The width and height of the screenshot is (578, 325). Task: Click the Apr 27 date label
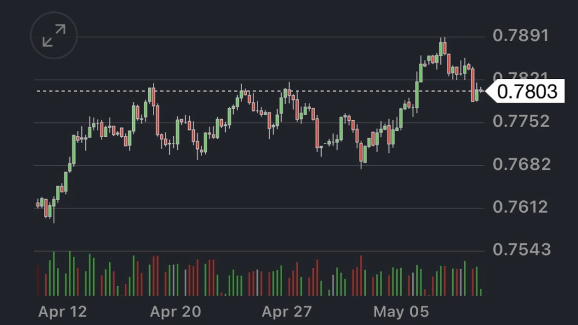[287, 311]
